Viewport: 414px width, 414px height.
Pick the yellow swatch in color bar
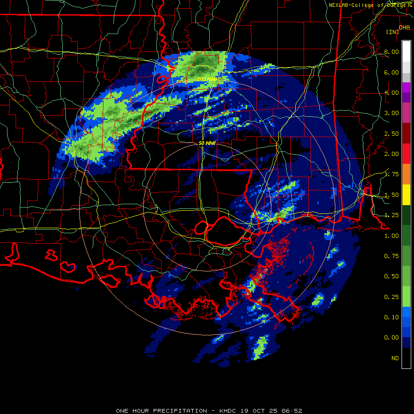pyautogui.click(x=406, y=195)
